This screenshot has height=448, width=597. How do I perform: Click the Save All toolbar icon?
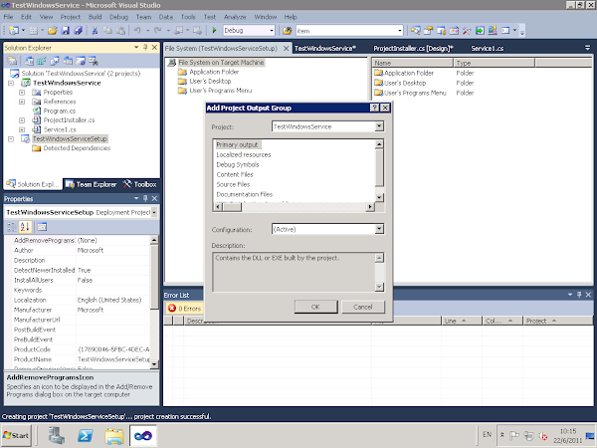click(x=78, y=31)
